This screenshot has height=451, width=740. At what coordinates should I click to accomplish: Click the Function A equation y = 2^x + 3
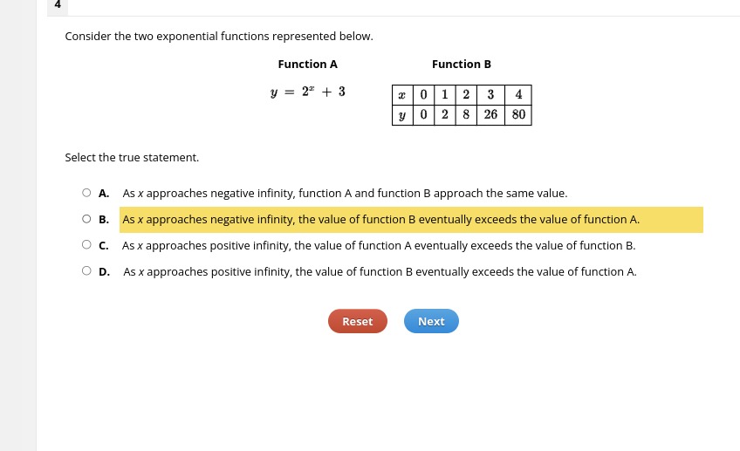(x=308, y=92)
